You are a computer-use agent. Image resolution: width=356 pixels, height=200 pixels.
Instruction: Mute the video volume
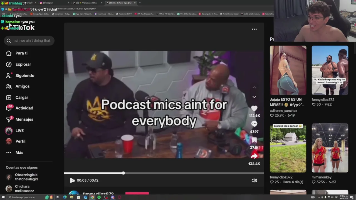click(x=254, y=180)
